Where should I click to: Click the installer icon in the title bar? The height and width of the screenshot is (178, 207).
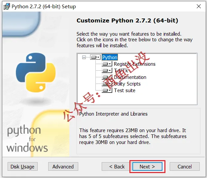point(7,6)
